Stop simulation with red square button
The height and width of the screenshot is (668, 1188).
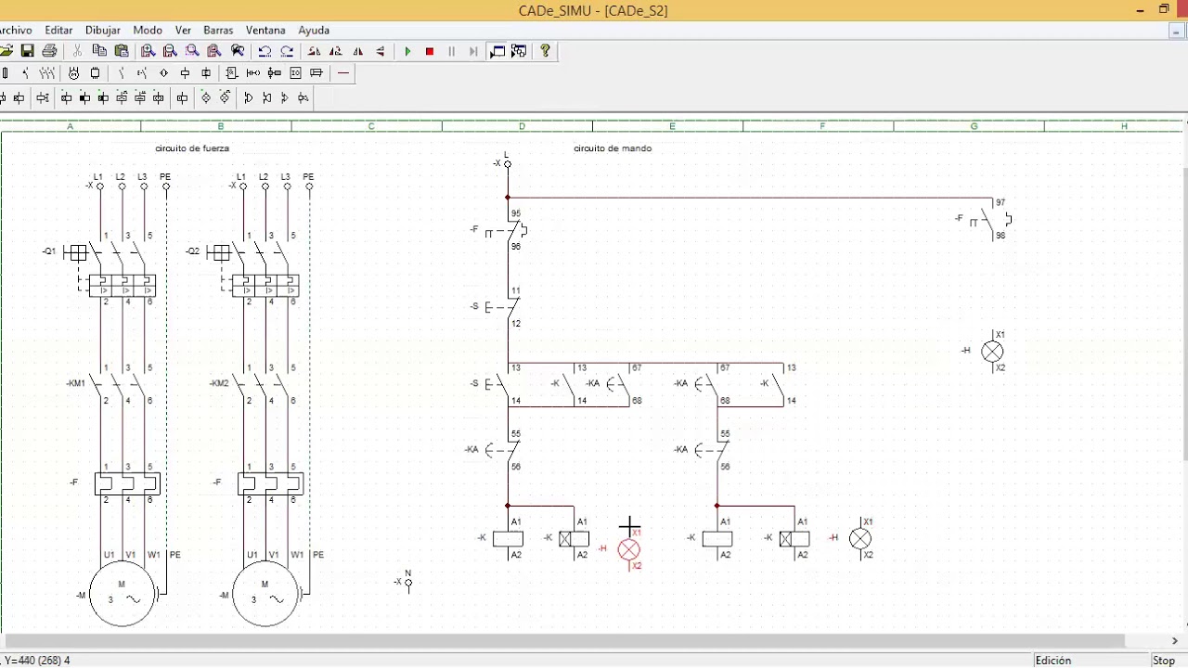[x=430, y=51]
